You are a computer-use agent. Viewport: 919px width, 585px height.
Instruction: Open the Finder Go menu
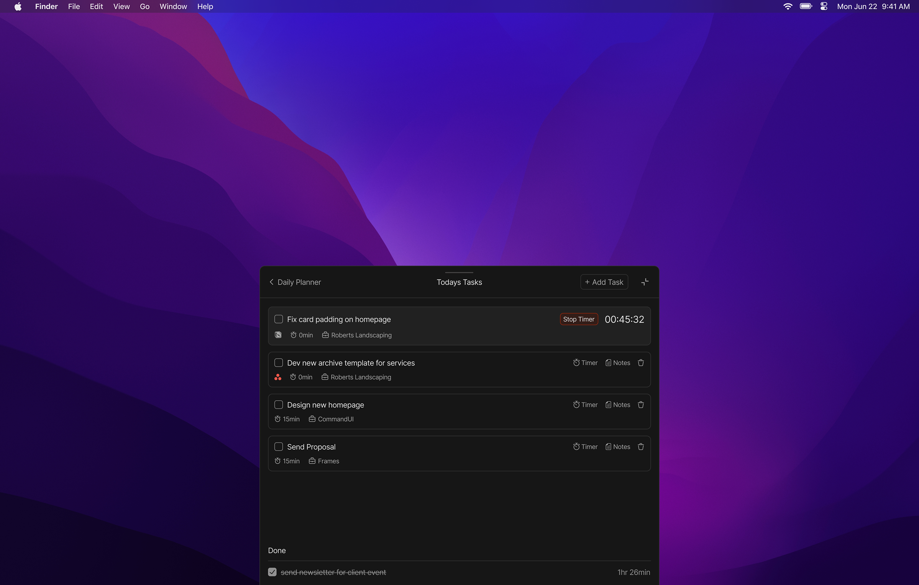144,7
